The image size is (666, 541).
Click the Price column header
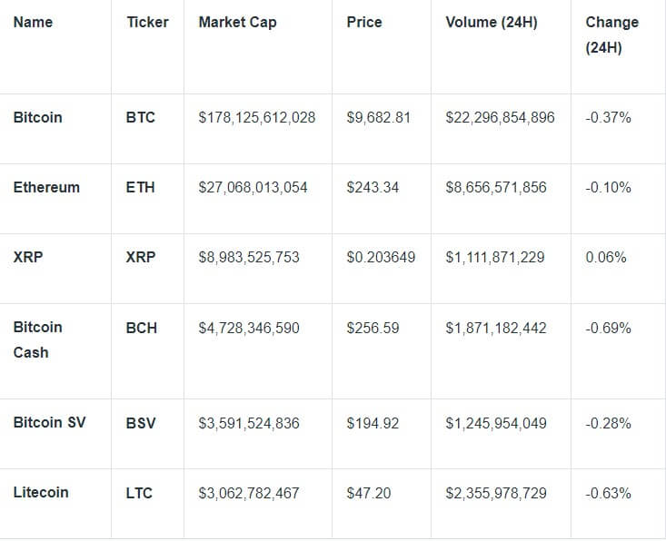[364, 22]
